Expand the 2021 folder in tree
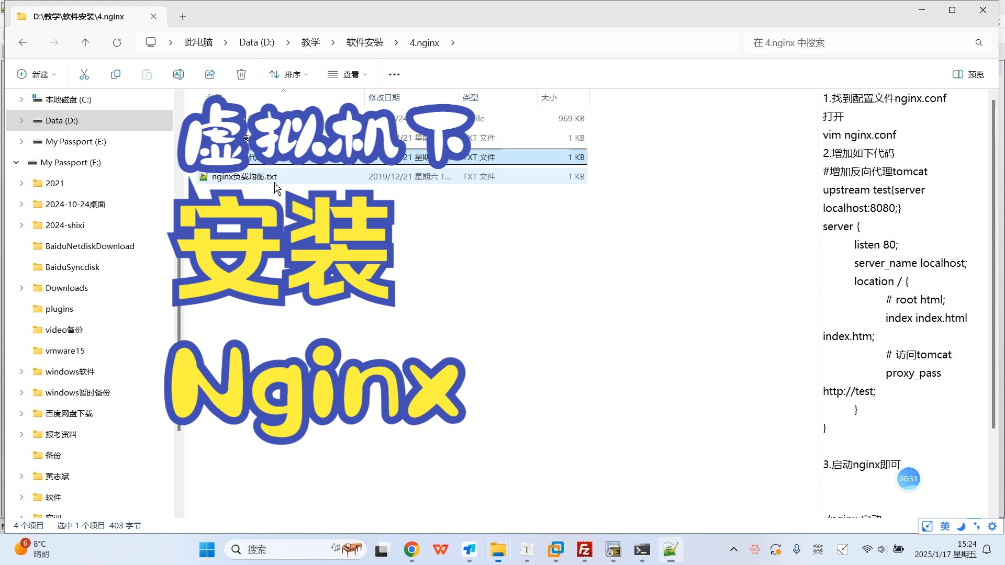1005x565 pixels. click(x=21, y=183)
